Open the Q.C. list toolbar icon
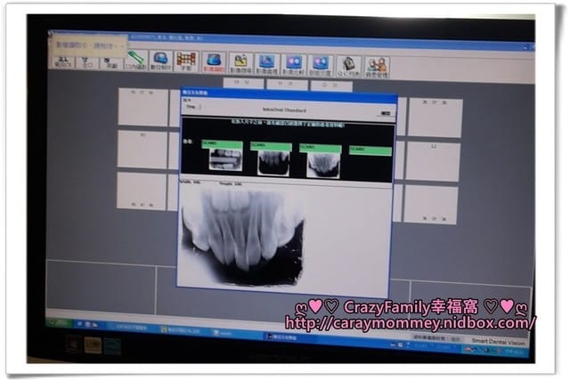Screen dimensions: 570x381 tap(348, 67)
